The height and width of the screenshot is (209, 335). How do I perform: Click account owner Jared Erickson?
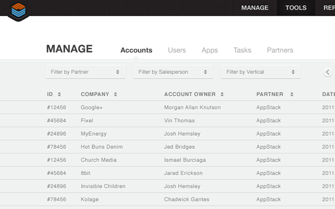(183, 173)
